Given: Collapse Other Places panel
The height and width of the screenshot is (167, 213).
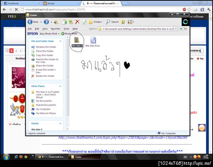Looking at the screenshot, I should (60, 86).
